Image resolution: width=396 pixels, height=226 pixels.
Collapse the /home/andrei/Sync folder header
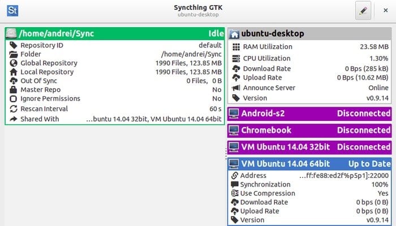point(115,33)
